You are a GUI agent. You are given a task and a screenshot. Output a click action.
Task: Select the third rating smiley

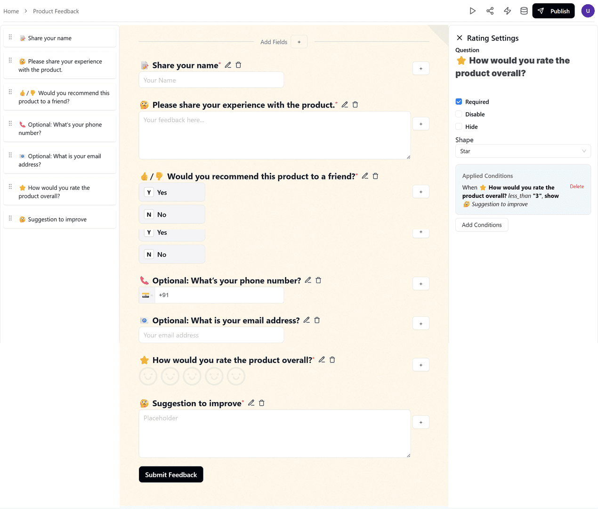pos(192,377)
